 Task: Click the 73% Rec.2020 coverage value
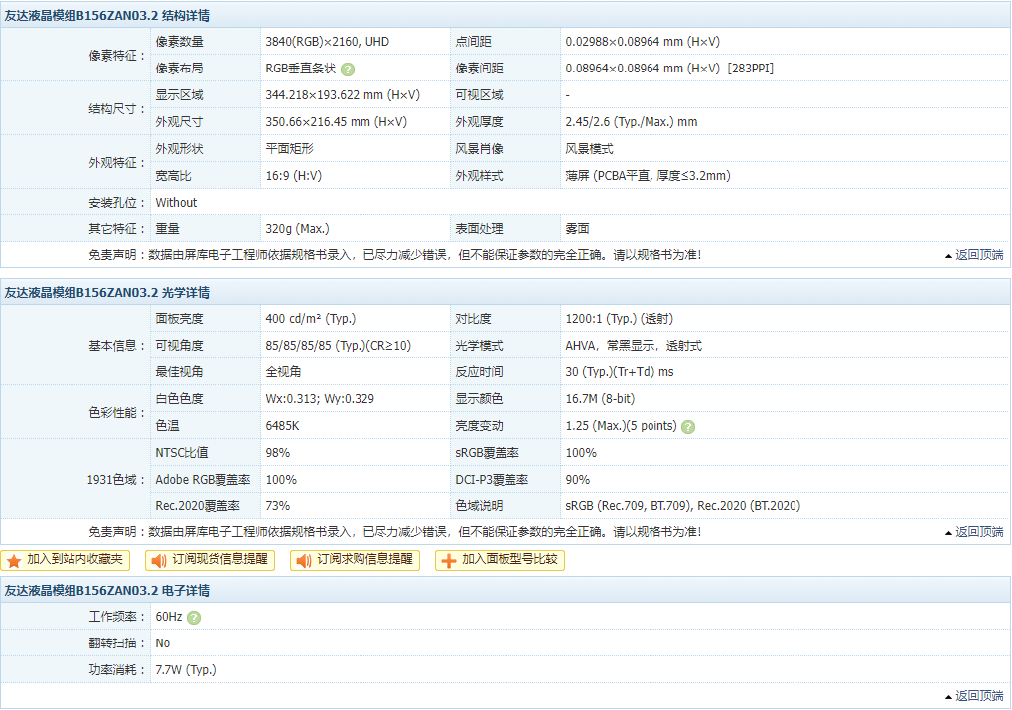277,506
